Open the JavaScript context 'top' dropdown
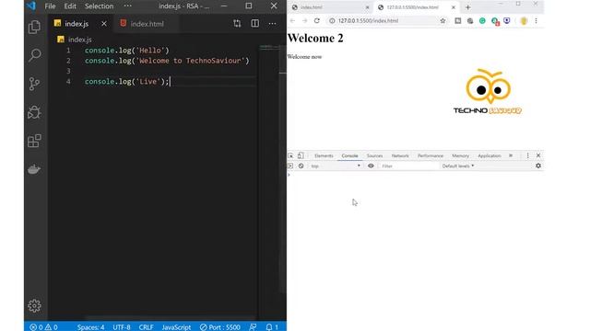This screenshot has width=590, height=331. [x=336, y=165]
